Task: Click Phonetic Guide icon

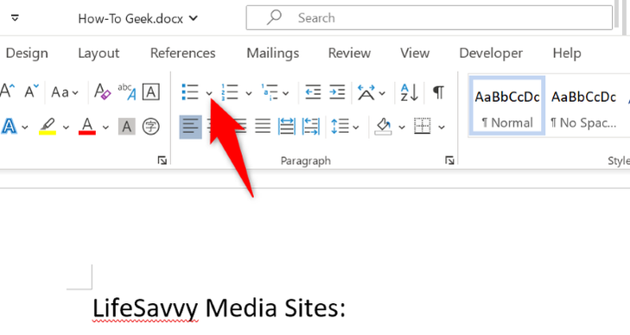Action: 126,92
